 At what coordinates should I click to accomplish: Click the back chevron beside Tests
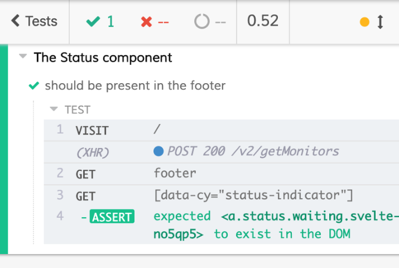click(x=15, y=22)
